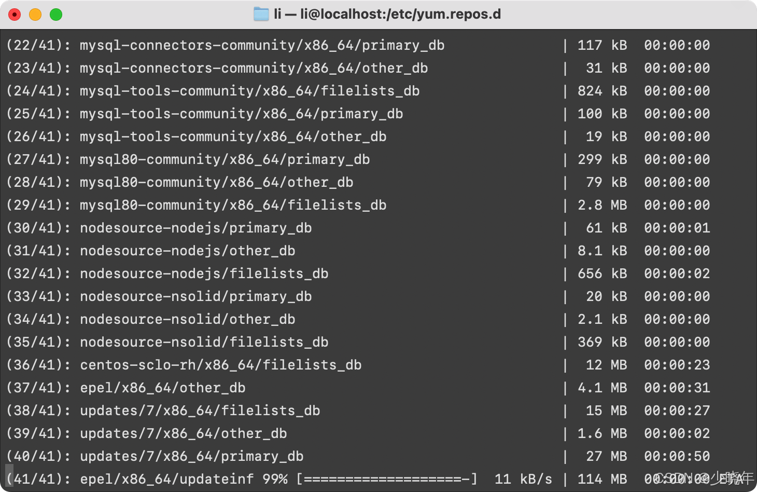The image size is (757, 492).
Task: Click the 11 kB/s download speed
Action: (523, 479)
